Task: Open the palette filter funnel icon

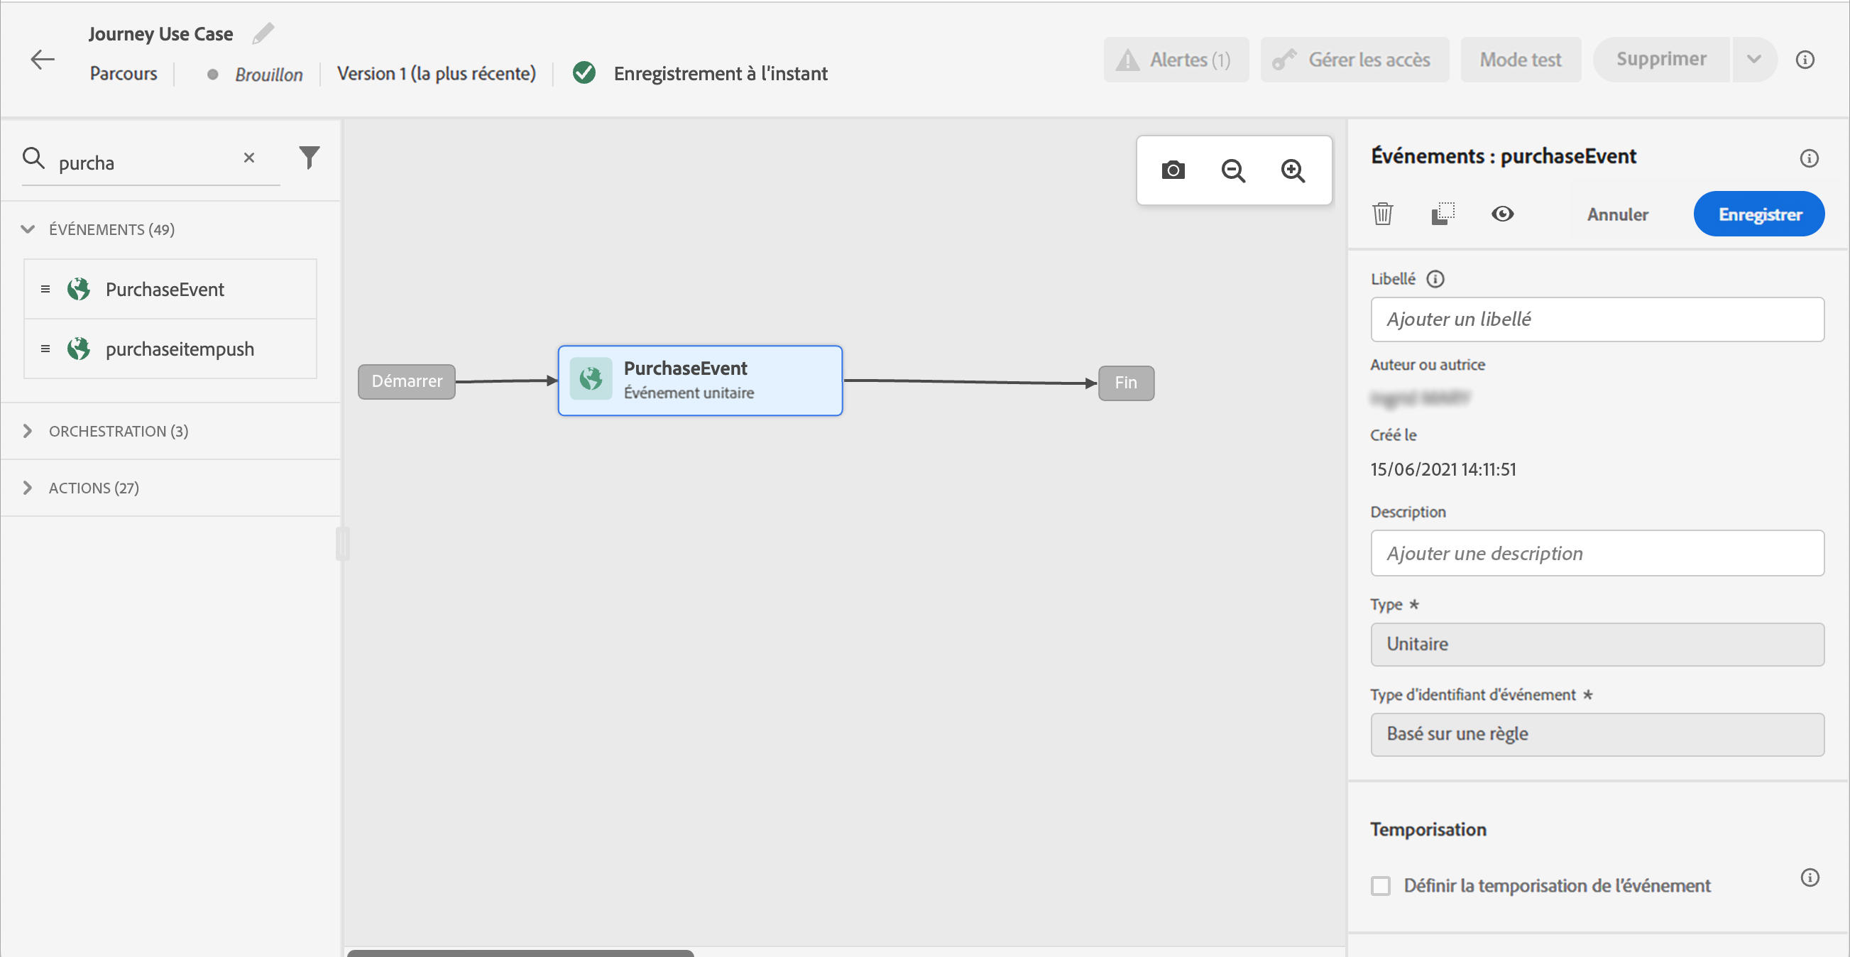Action: click(309, 158)
